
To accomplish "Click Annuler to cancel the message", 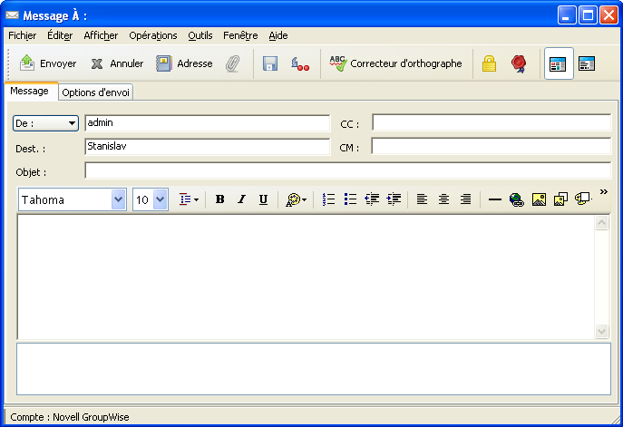I will pyautogui.click(x=117, y=63).
